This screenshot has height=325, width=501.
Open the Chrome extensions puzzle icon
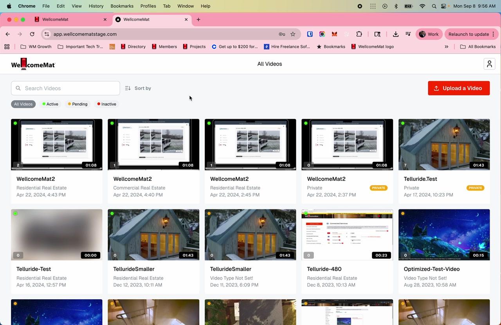(359, 34)
